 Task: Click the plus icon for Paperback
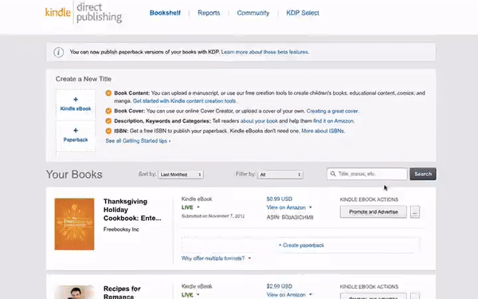76,131
